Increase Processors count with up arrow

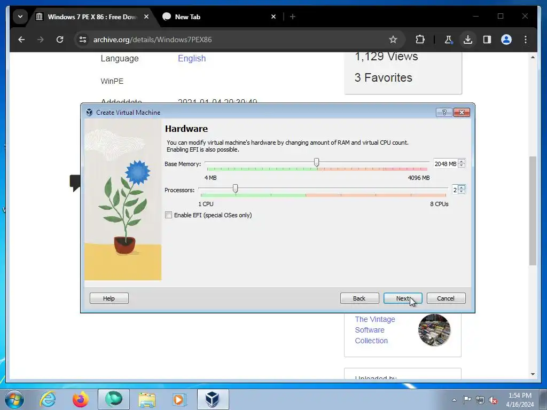click(462, 187)
